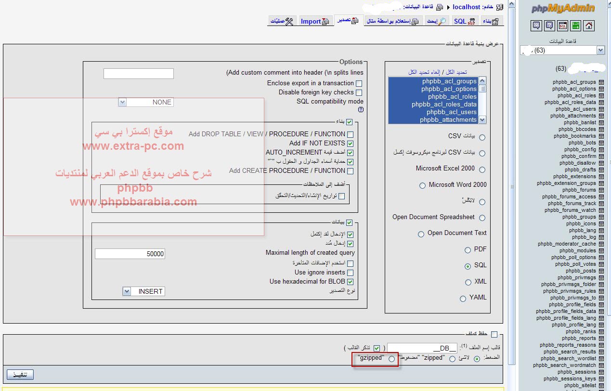Toggle Use hexadecimal for BLOB
This screenshot has height=391, width=611.
click(x=350, y=282)
